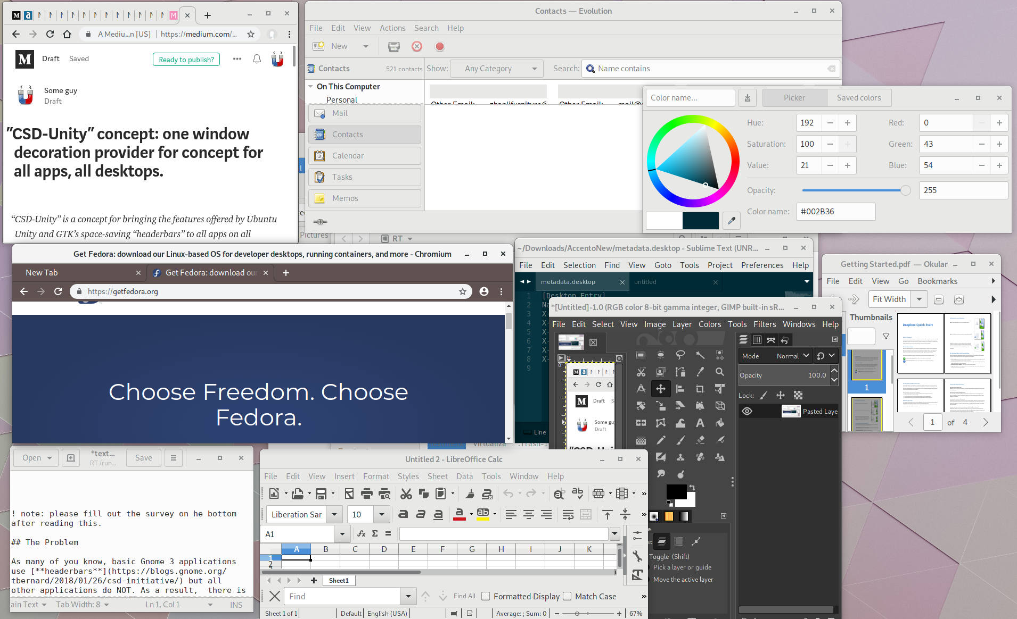Open the Any Category dropdown in Evolution
The height and width of the screenshot is (619, 1017).
pos(496,69)
